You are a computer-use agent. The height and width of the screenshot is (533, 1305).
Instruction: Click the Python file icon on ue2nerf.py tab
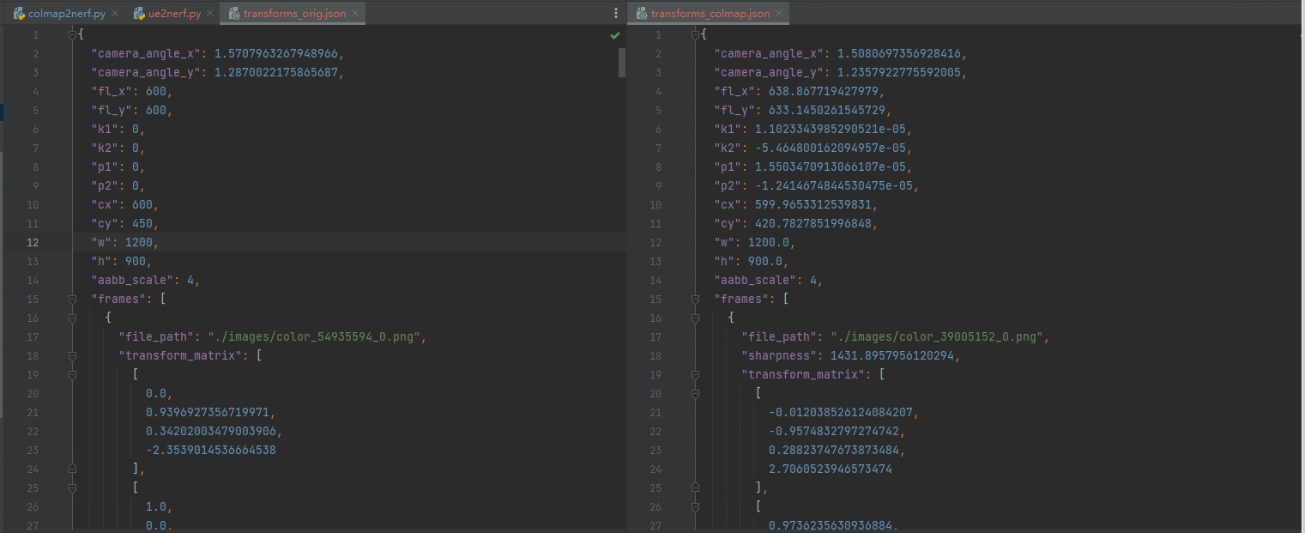click(x=139, y=13)
